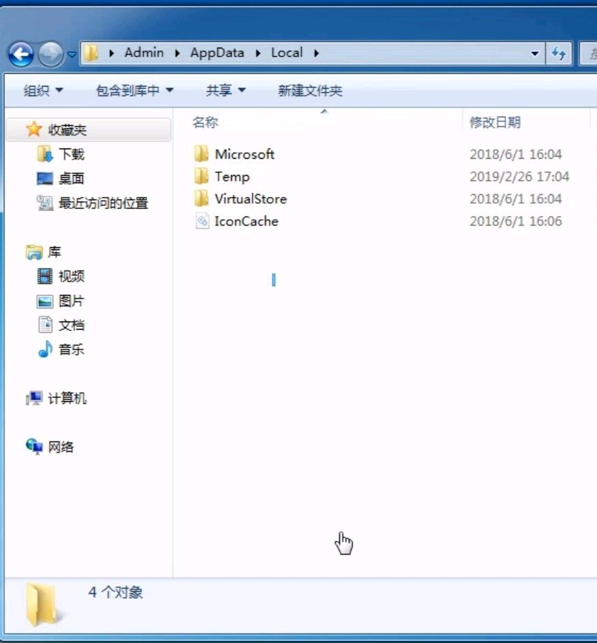Click the 桌面 monitor icon

[45, 178]
